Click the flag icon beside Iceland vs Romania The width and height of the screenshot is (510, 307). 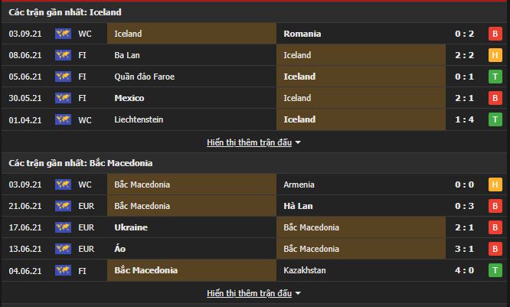coord(63,34)
